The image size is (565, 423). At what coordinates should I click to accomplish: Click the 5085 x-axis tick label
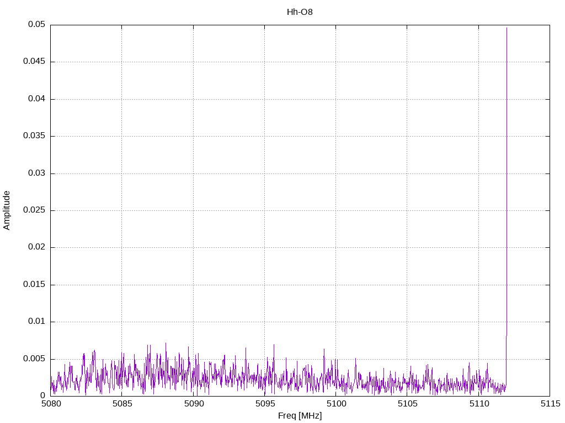(122, 404)
